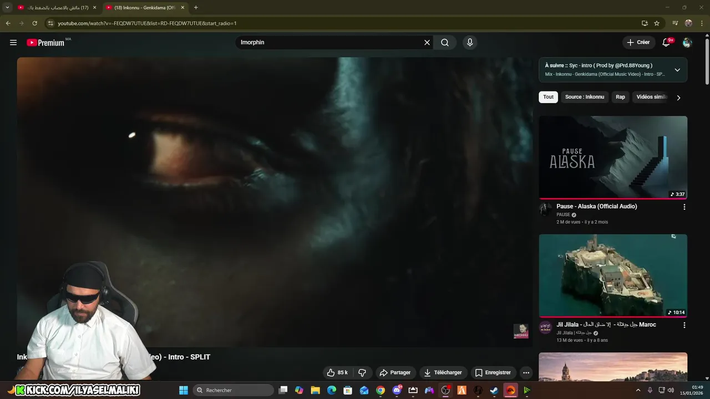Go back with browser back arrow
This screenshot has height=399, width=710.
pyautogui.click(x=8, y=23)
